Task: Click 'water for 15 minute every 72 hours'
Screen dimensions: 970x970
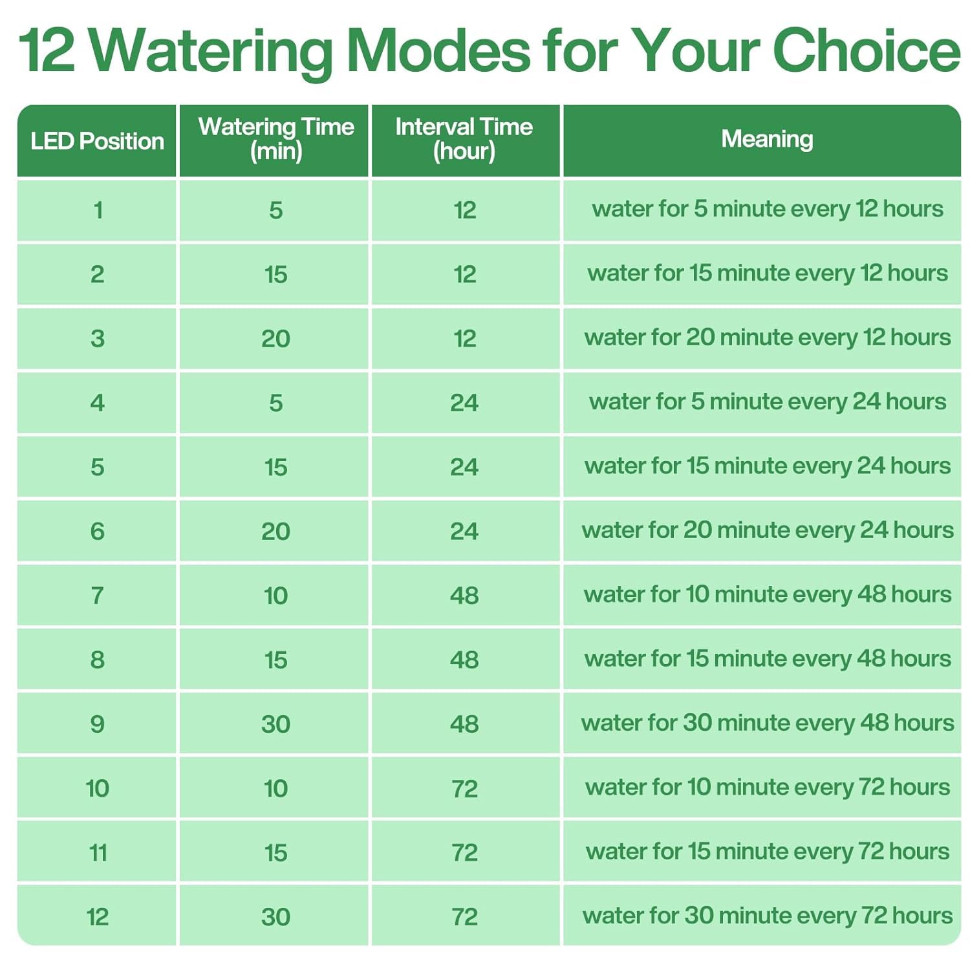Action: [767, 852]
